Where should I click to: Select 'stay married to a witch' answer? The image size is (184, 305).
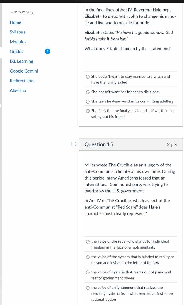point(88,77)
